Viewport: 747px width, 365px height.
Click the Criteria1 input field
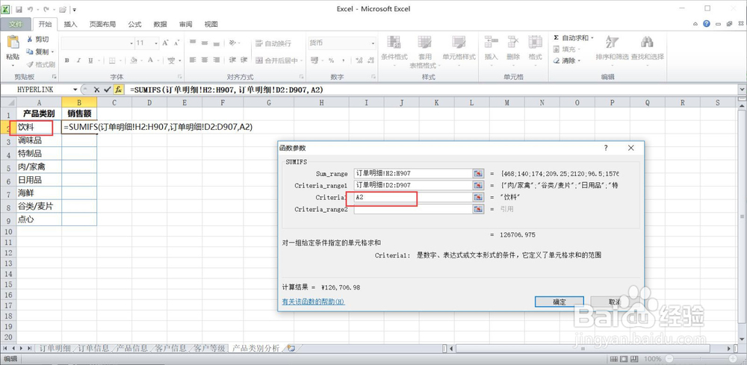point(412,197)
